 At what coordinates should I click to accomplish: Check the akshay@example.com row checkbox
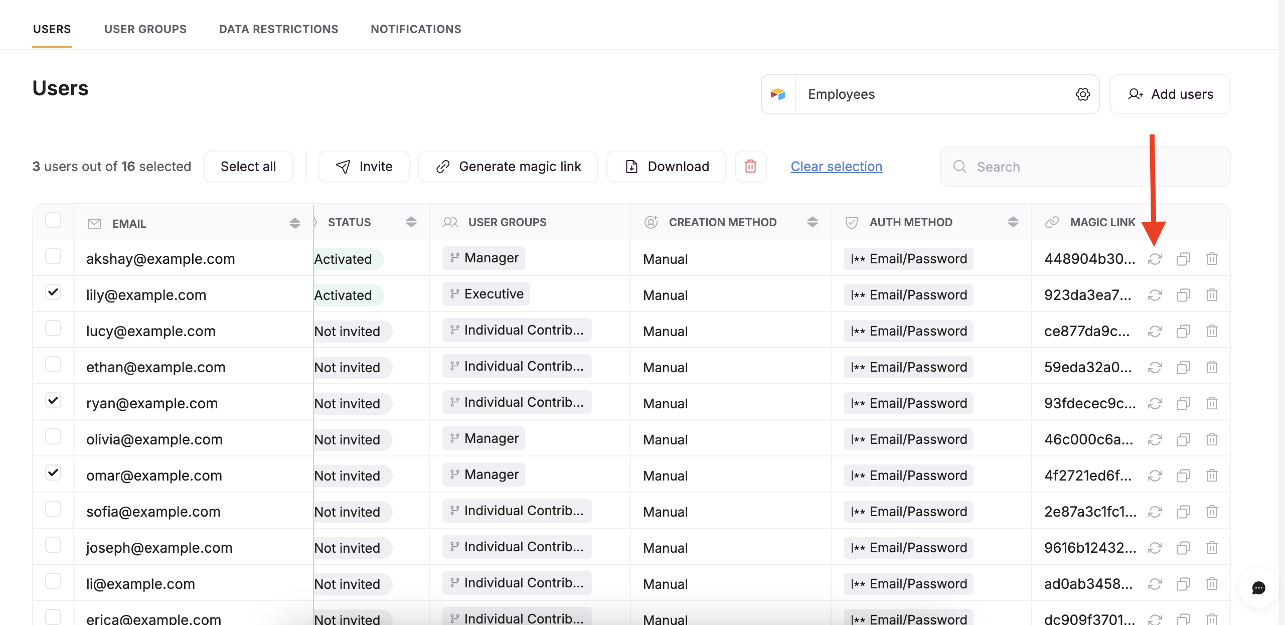pos(53,256)
